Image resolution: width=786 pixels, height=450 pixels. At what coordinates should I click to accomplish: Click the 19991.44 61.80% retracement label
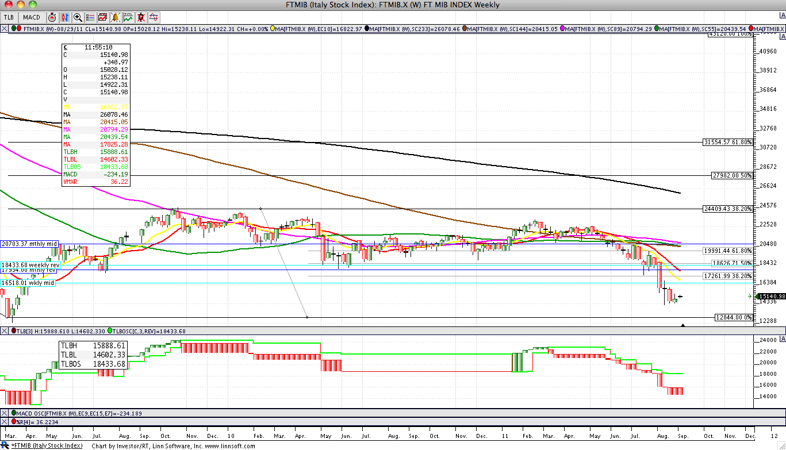point(728,251)
